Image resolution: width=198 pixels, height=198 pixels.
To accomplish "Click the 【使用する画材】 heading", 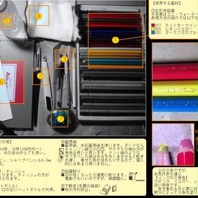I will (x=167, y=3).
